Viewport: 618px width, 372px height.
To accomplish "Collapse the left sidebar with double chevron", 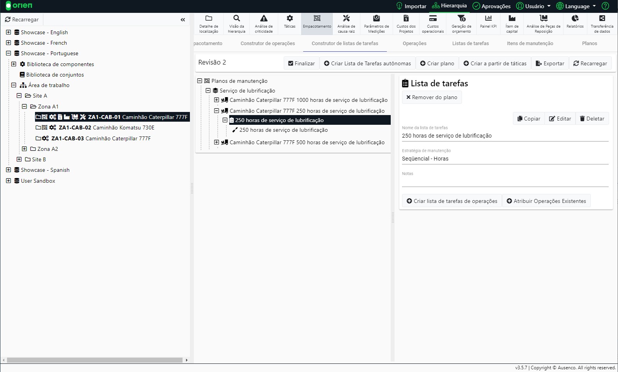I will point(183,19).
